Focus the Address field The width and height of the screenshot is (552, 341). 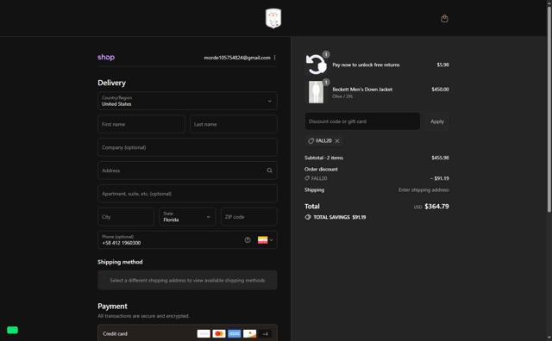click(x=187, y=170)
